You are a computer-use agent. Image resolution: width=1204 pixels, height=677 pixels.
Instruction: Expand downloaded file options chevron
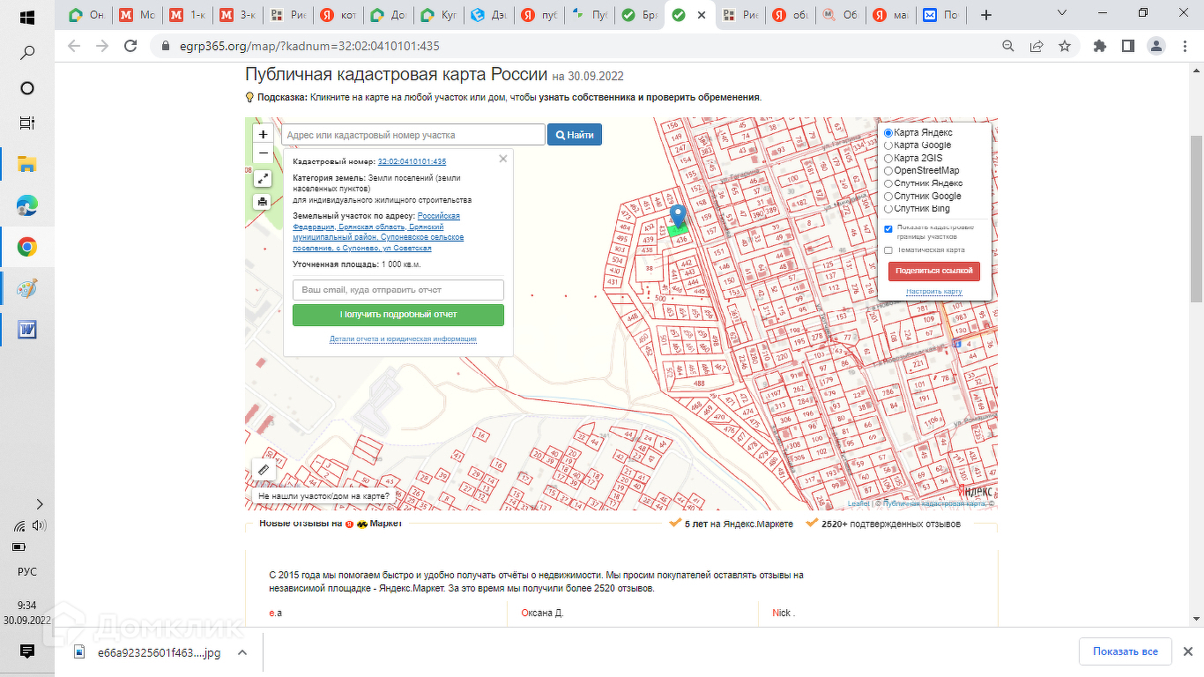tap(242, 652)
